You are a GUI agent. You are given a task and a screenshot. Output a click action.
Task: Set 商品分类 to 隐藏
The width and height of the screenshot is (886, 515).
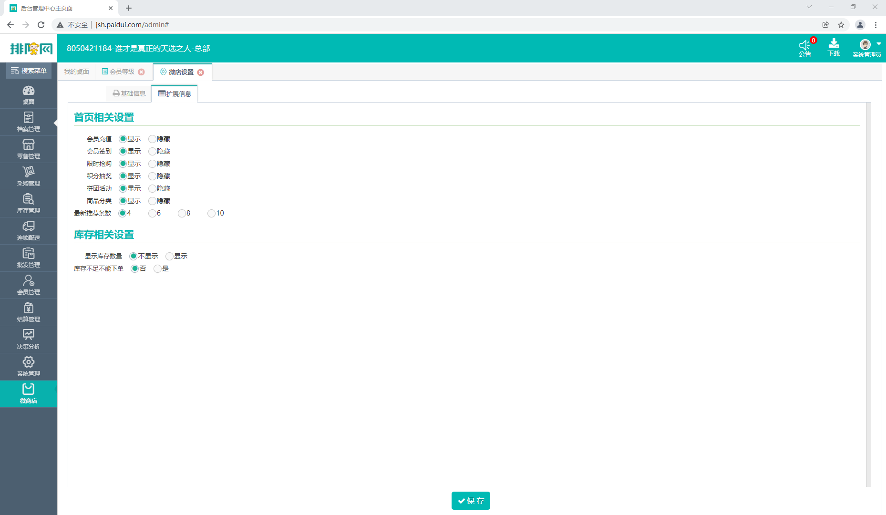[x=152, y=201]
